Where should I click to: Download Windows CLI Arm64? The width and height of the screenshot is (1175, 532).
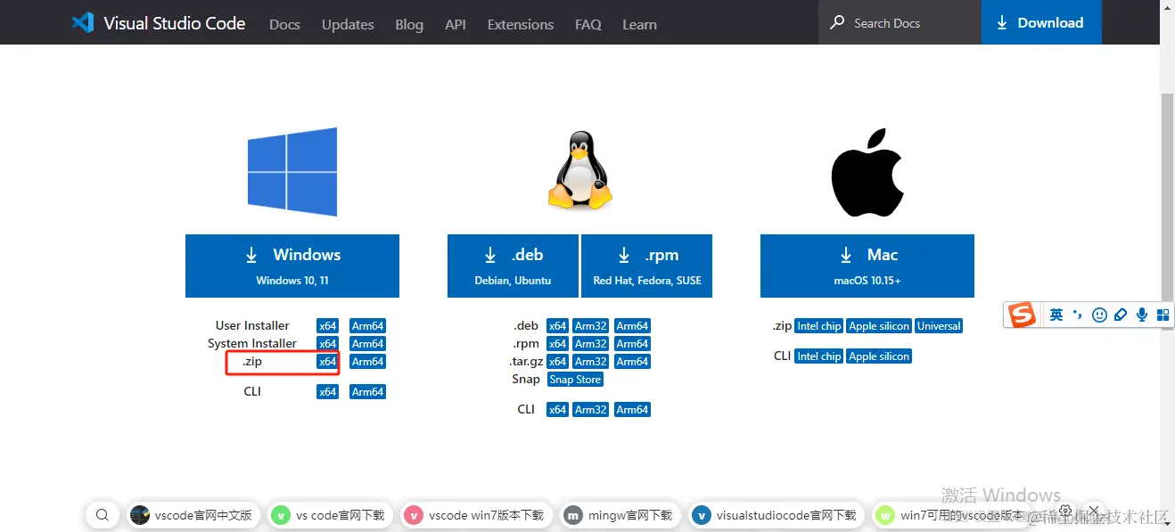367,392
